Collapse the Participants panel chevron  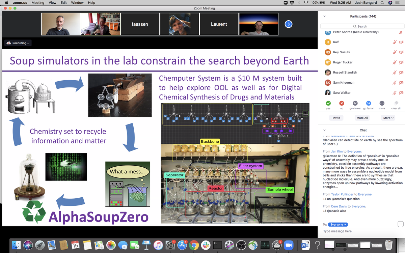(x=324, y=16)
